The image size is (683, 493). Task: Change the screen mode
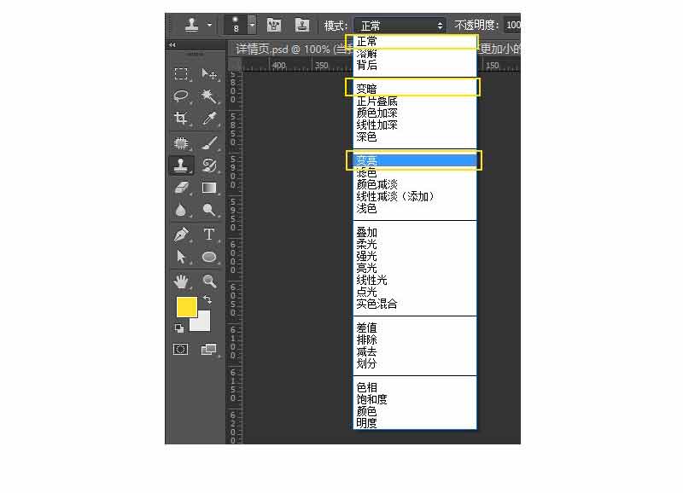click(x=208, y=350)
